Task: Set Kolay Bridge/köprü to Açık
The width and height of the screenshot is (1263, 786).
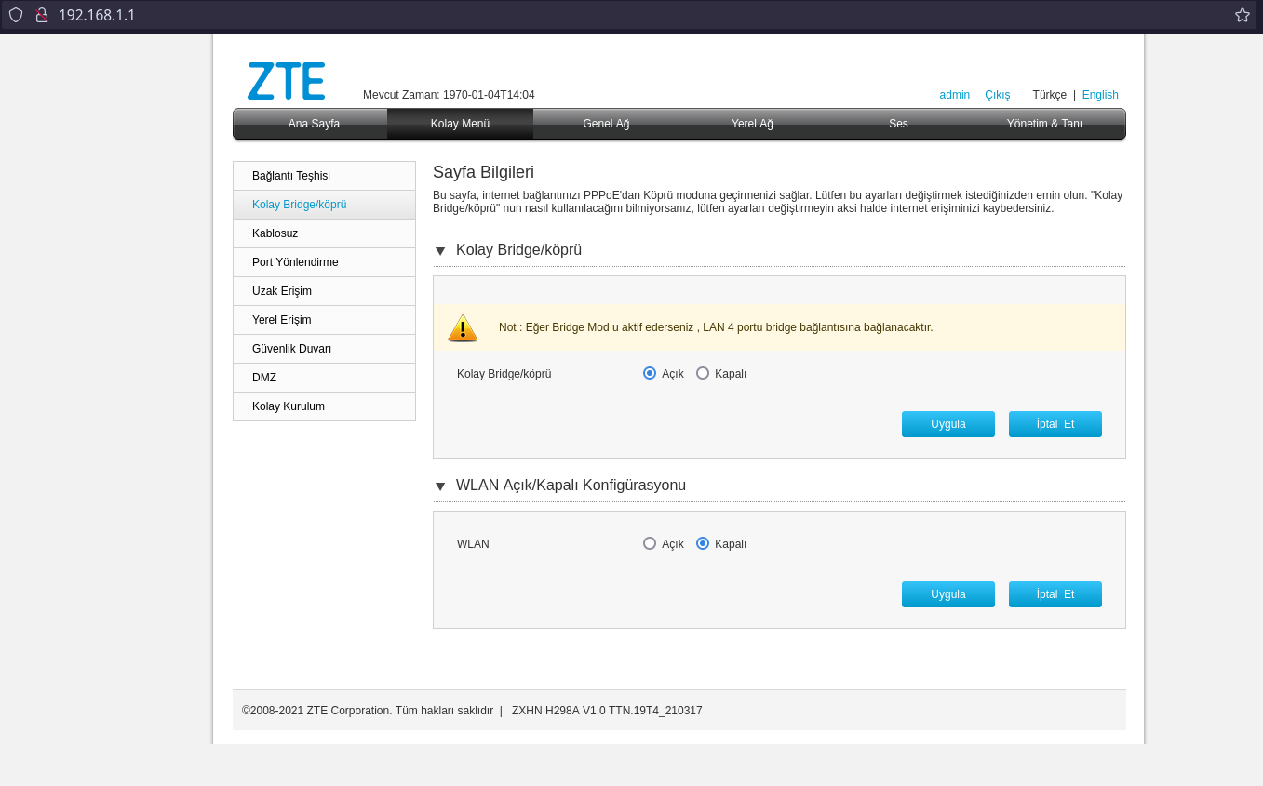Action: click(650, 373)
